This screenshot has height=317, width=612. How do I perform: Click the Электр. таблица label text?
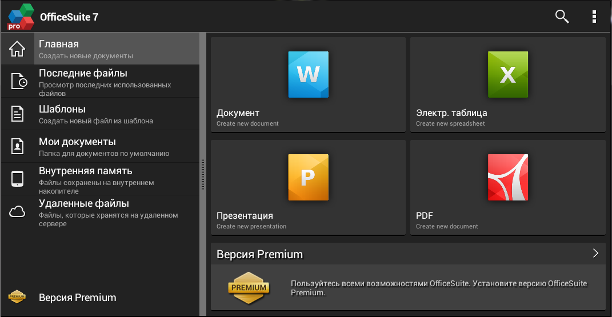451,113
